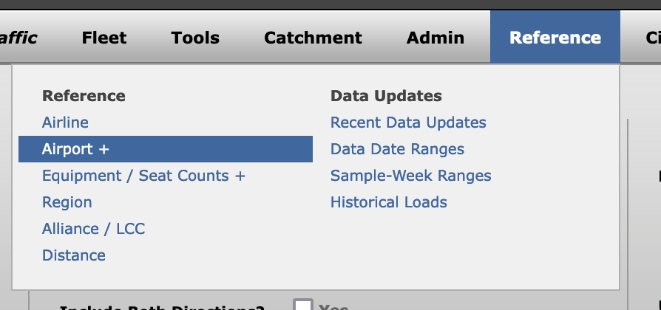Click the Reference heading in dropdown
The height and width of the screenshot is (310, 661).
coord(84,96)
